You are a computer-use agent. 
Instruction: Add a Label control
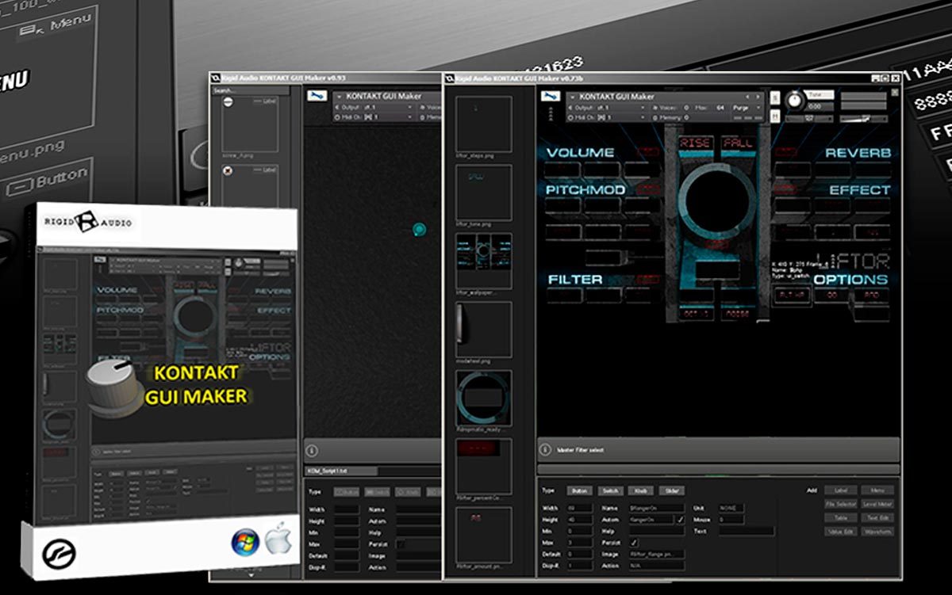840,490
